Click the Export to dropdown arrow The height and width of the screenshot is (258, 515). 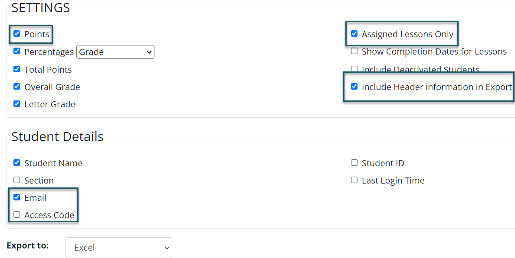(167, 248)
